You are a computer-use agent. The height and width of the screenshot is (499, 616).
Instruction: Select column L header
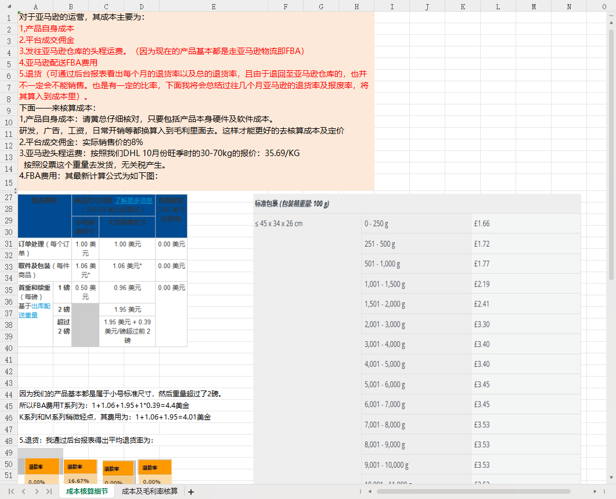498,6
